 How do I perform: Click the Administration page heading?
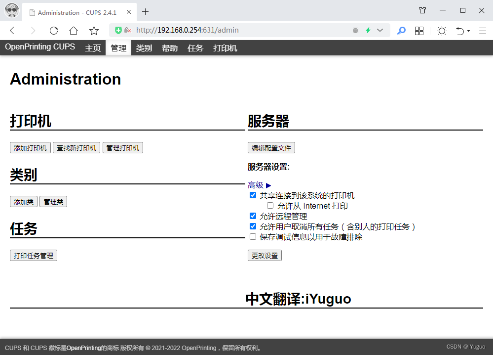point(66,79)
